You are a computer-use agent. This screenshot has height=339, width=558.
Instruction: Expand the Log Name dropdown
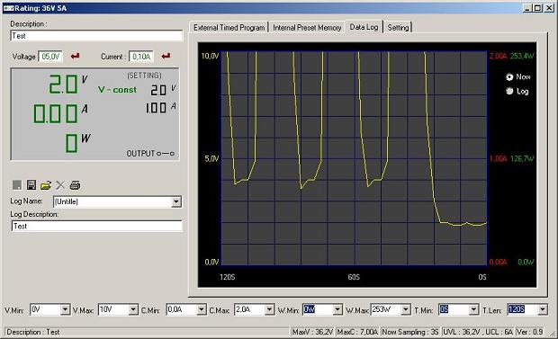[x=175, y=201]
